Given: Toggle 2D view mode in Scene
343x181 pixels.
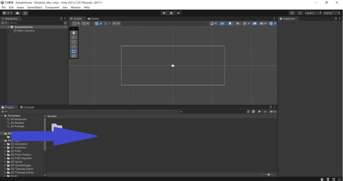Looking at the screenshot, I should point(222,23).
